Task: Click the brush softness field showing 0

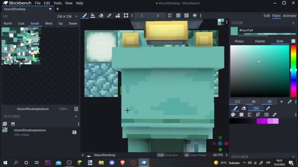Action: pos(158,16)
